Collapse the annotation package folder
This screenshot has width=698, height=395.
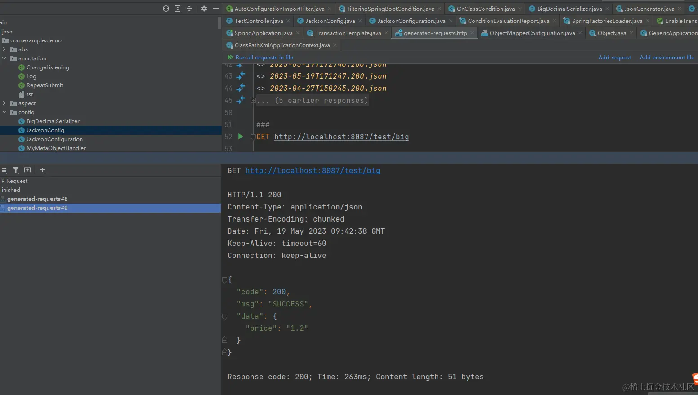click(4, 58)
